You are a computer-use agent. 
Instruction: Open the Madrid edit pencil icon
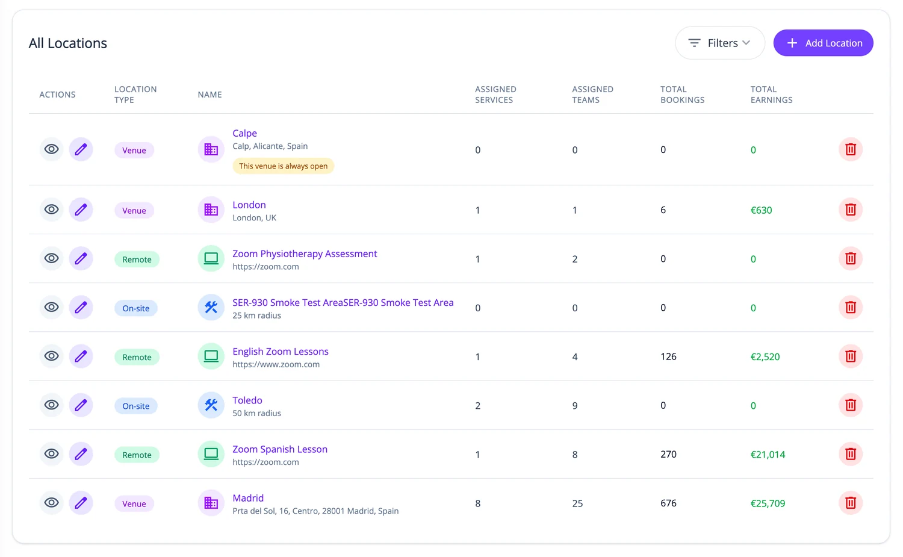click(81, 502)
